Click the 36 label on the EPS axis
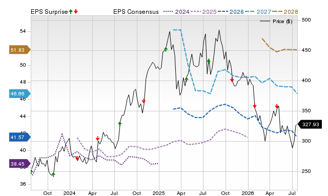328x196 pixels. 23,184
